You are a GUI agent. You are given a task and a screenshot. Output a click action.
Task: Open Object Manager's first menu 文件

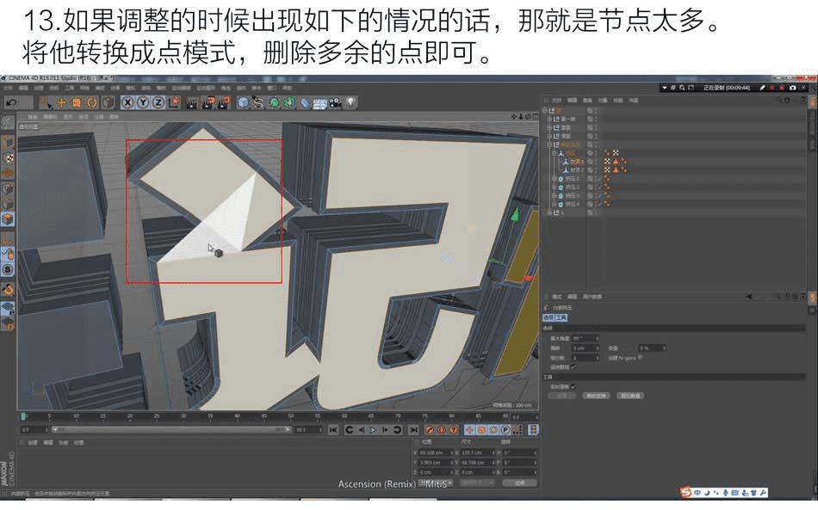[557, 100]
